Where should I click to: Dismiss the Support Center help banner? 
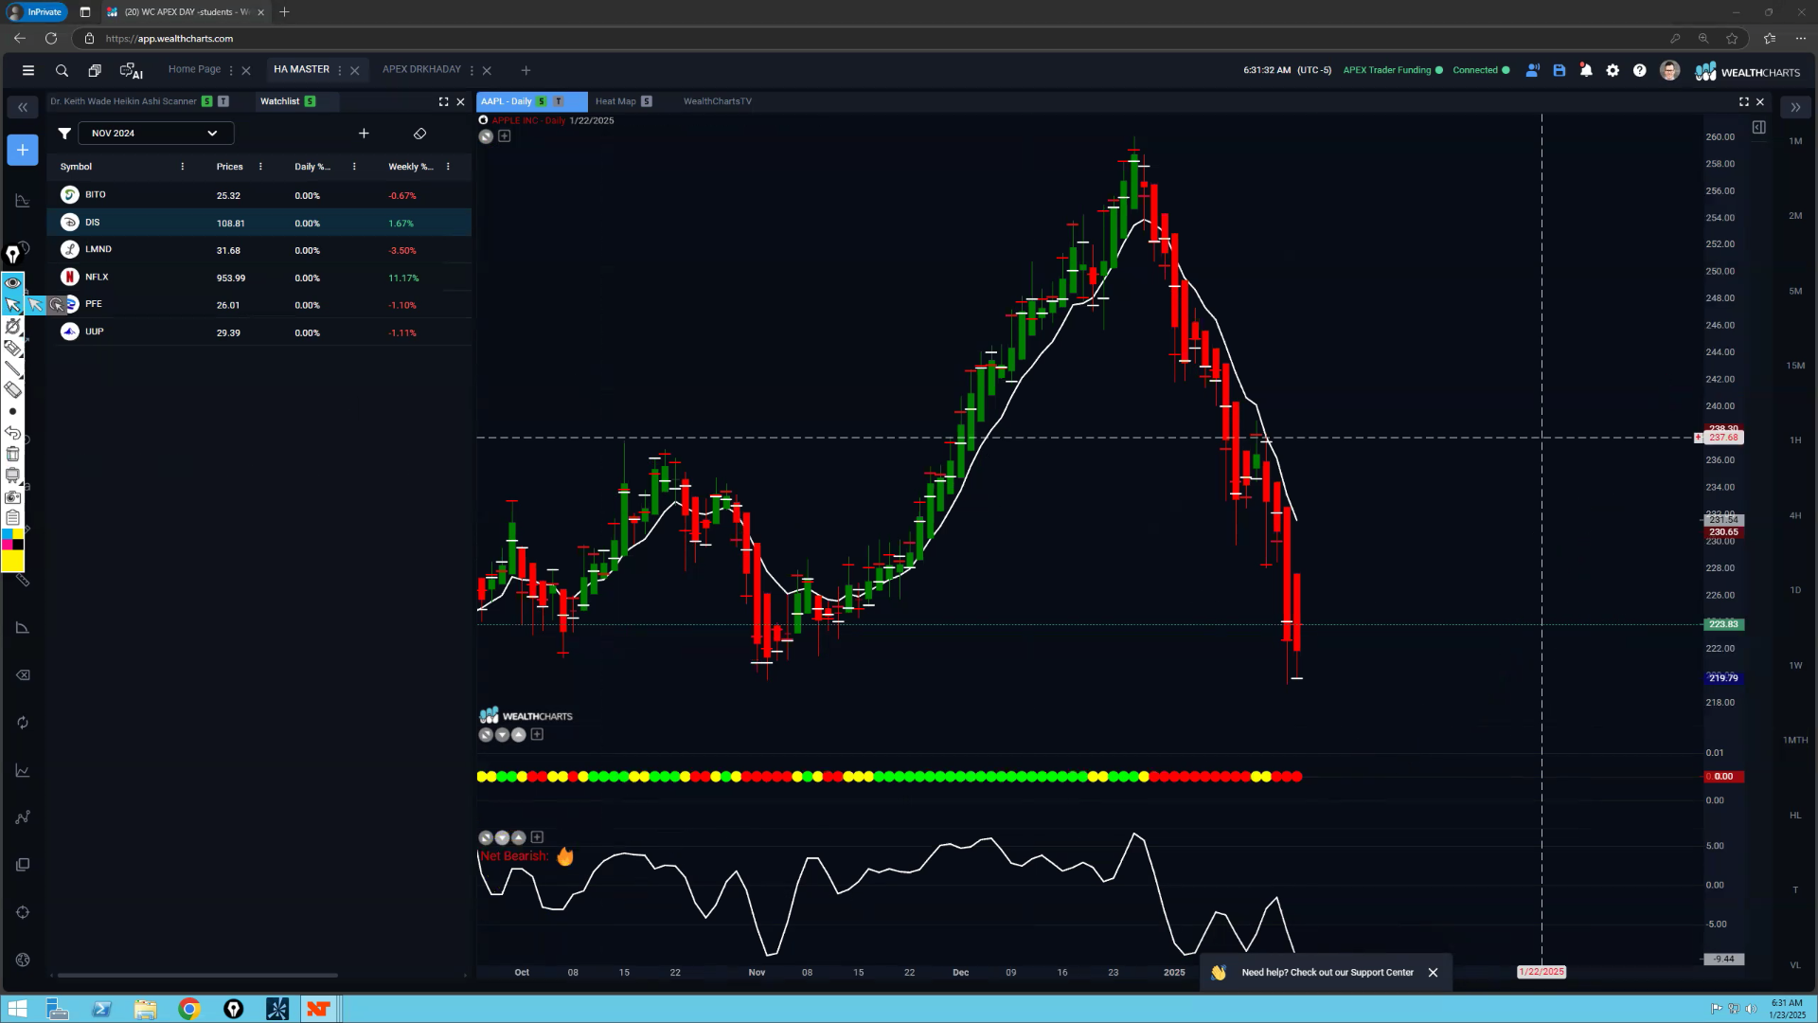click(1433, 973)
